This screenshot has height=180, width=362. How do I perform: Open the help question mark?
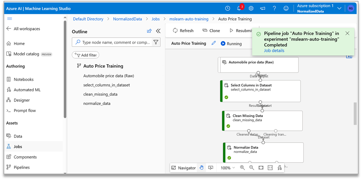point(274,9)
